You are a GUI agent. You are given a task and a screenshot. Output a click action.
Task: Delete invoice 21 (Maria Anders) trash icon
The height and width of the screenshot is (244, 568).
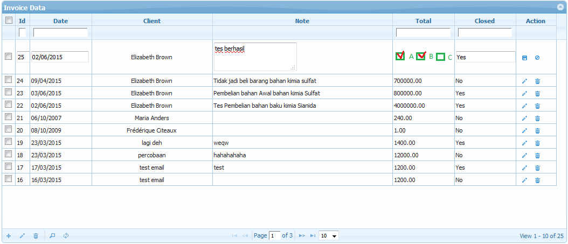(538, 118)
